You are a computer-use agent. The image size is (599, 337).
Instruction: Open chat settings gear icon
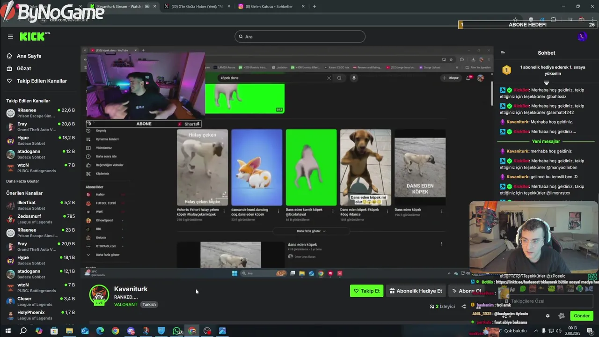548,316
